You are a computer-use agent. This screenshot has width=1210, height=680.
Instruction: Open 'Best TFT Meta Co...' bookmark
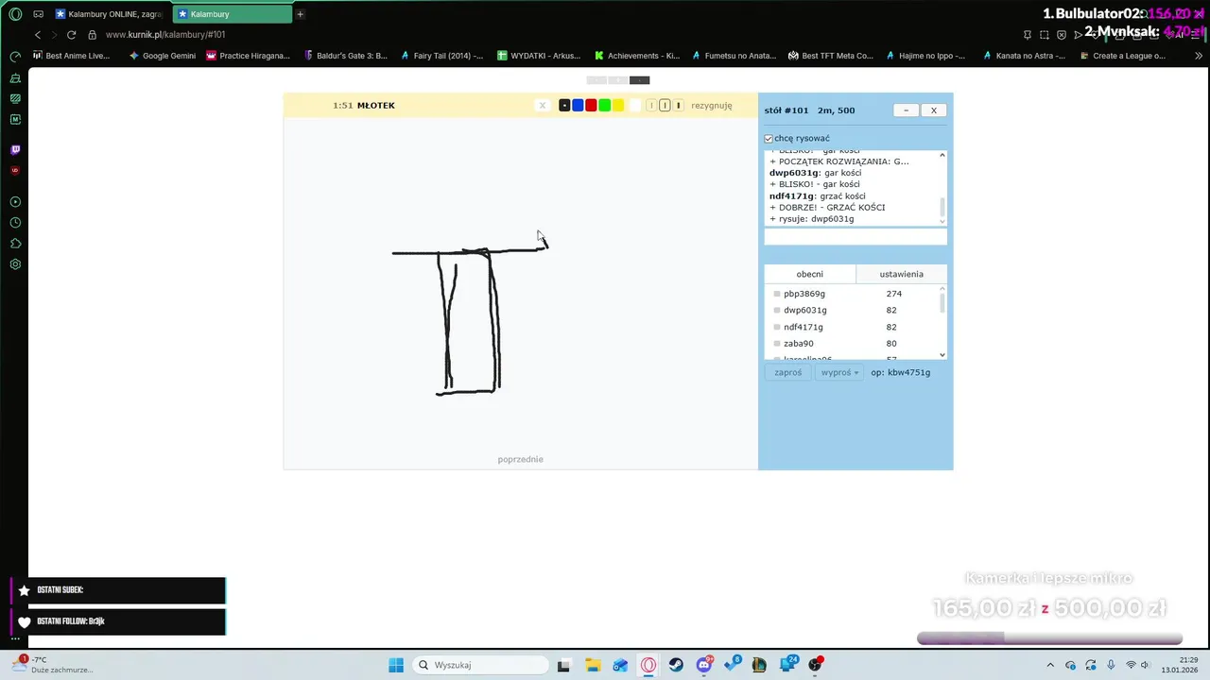(x=830, y=56)
